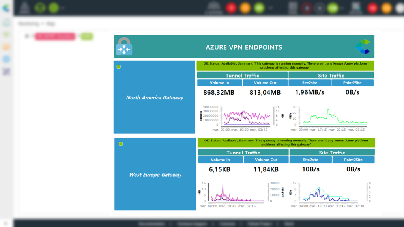Click the Volume Out label for West Europe
Image resolution: width=404 pixels, height=227 pixels.
coord(266,160)
